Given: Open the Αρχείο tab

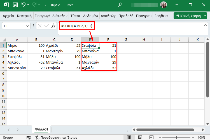Looking at the screenshot, I should tap(8, 16).
